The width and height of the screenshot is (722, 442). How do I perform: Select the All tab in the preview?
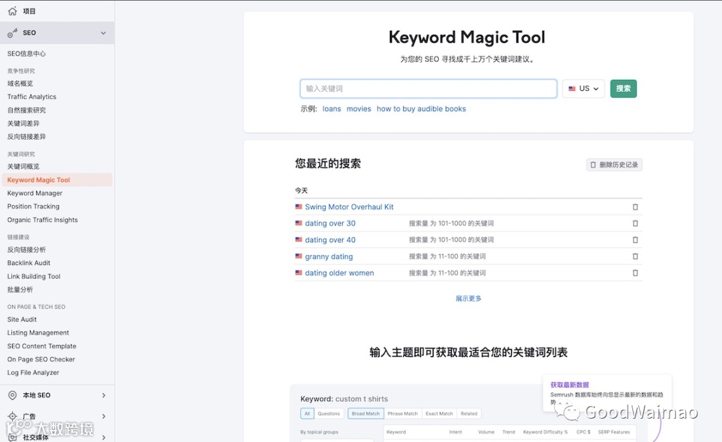[x=307, y=413]
